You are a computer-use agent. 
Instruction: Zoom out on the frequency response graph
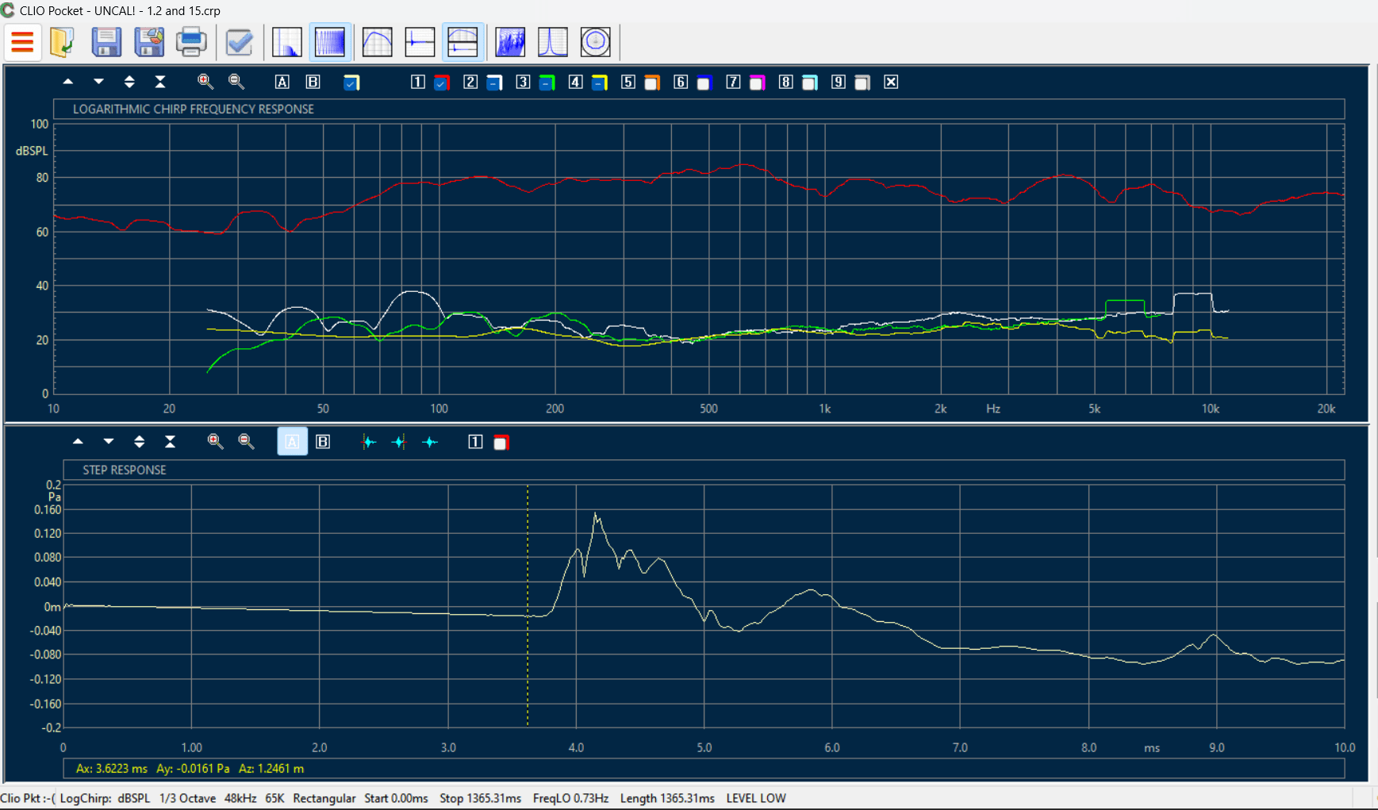coord(236,82)
